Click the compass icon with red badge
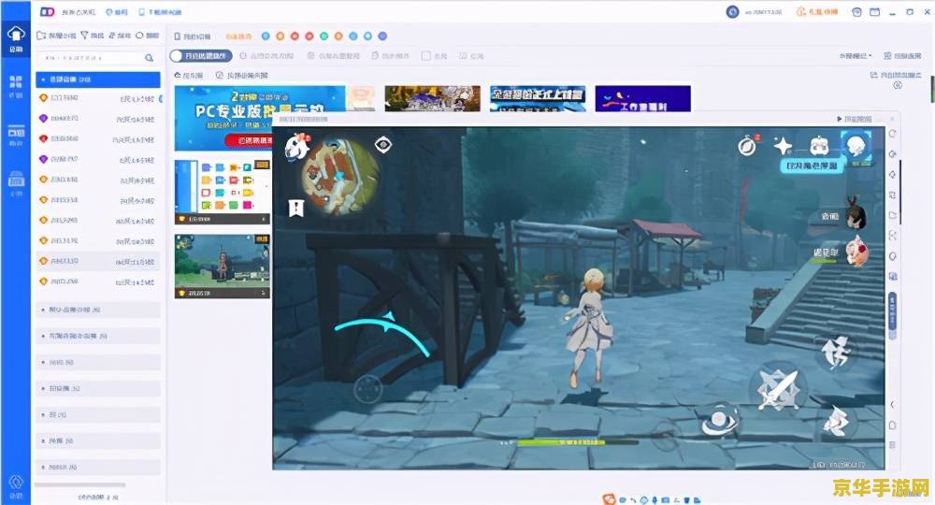This screenshot has height=505, width=935. coord(748,146)
